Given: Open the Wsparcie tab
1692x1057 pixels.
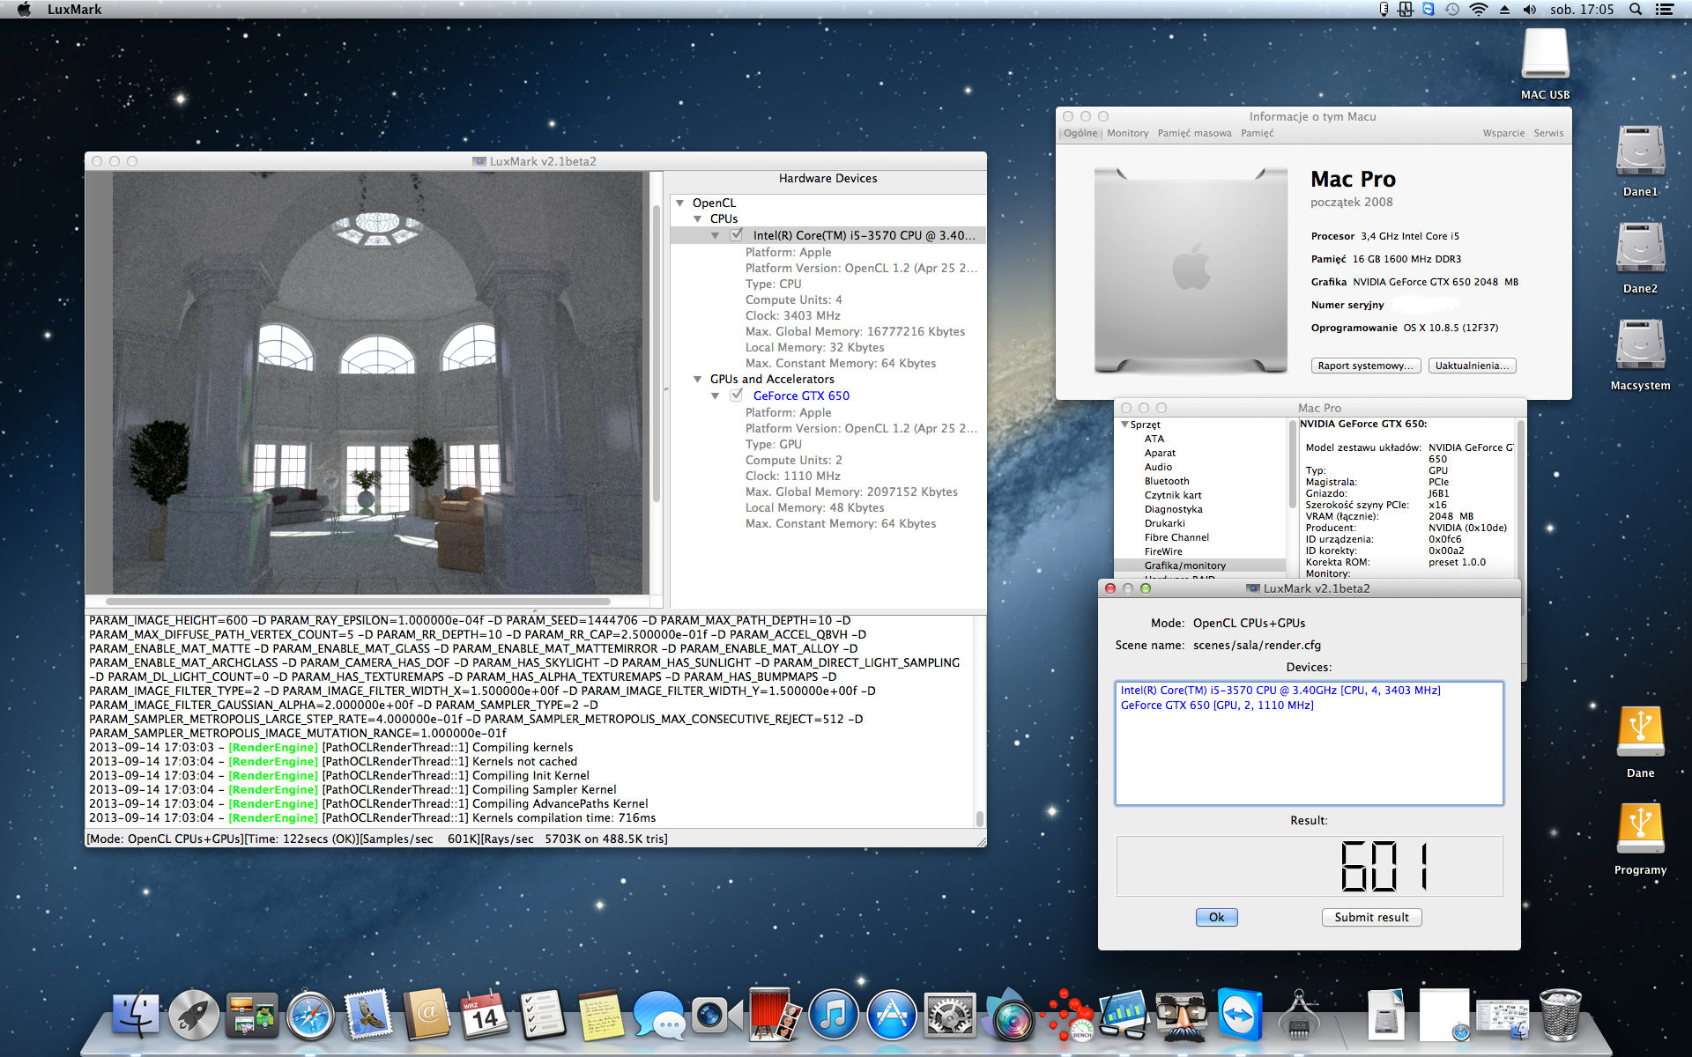Looking at the screenshot, I should 1503,133.
